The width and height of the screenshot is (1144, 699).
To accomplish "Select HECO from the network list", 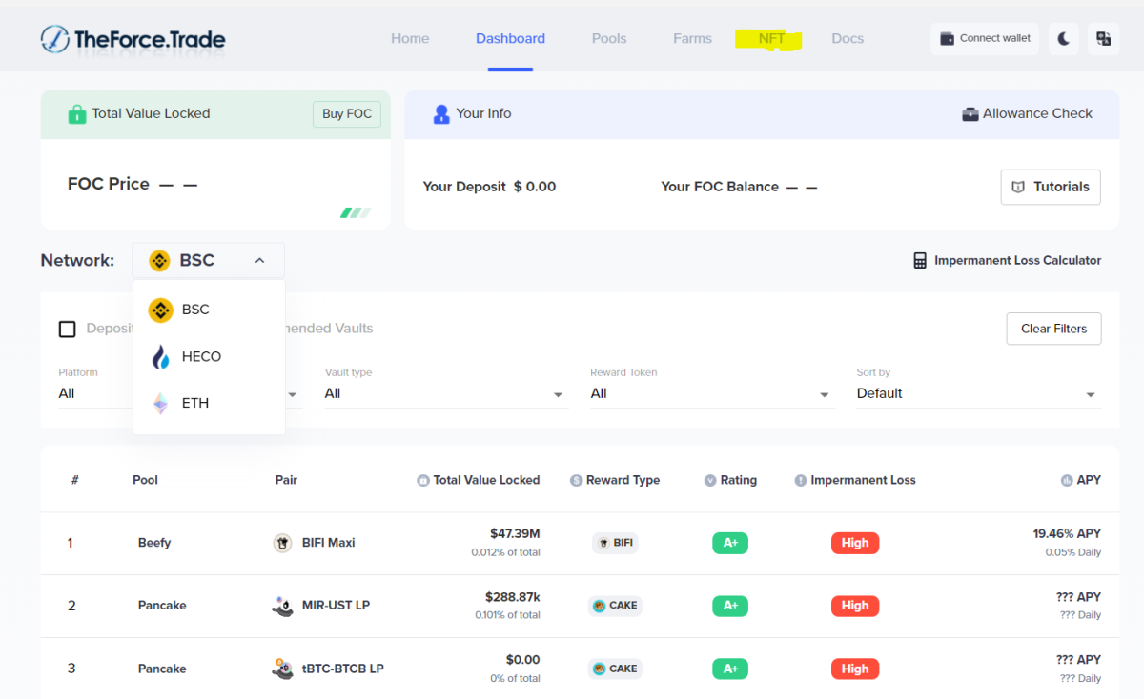I will pyautogui.click(x=200, y=357).
